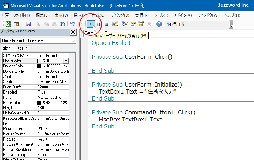Click the Undo arrow icon
Image resolution: width=254 pixels, height=160 pixels.
[x=73, y=24]
